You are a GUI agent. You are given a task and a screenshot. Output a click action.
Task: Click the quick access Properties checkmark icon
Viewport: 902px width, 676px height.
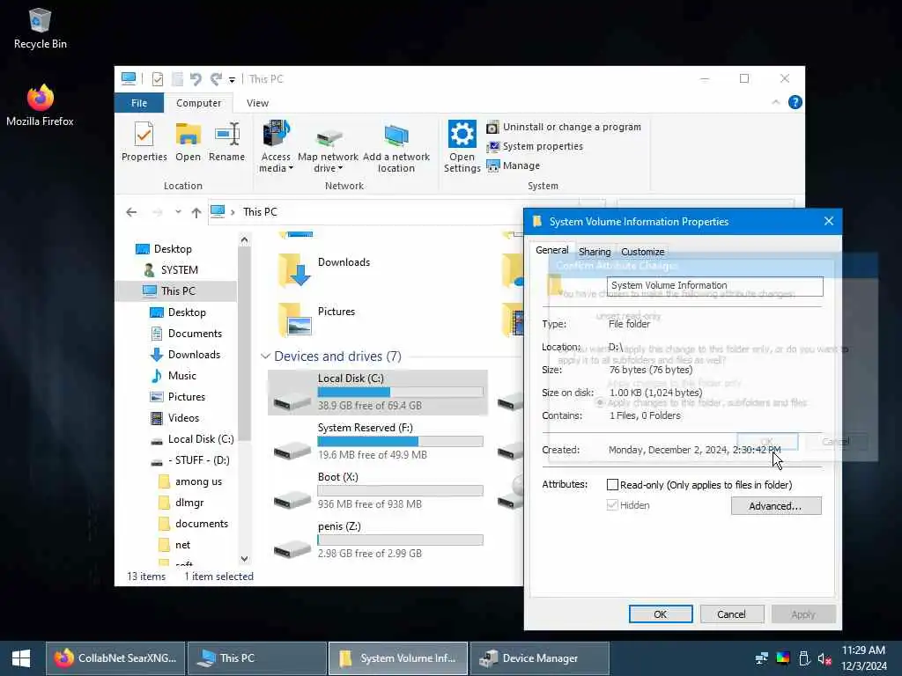pos(157,78)
